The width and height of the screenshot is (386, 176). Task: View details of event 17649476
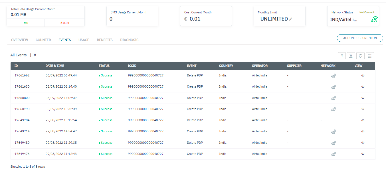coord(363,154)
